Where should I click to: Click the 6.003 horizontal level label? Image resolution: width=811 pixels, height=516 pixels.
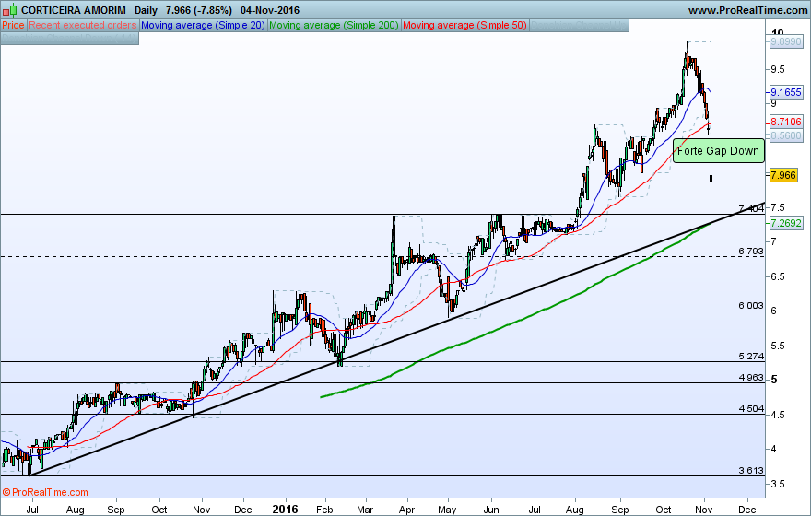coord(751,306)
